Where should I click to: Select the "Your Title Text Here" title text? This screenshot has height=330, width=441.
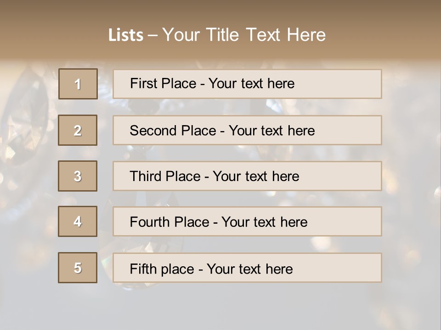click(x=244, y=35)
